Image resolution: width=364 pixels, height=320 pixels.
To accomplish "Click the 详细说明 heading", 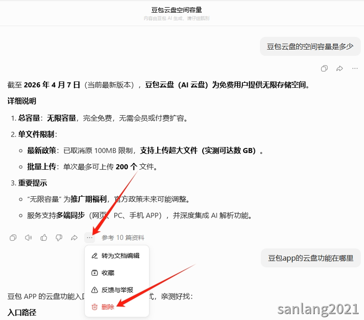I will (x=22, y=101).
